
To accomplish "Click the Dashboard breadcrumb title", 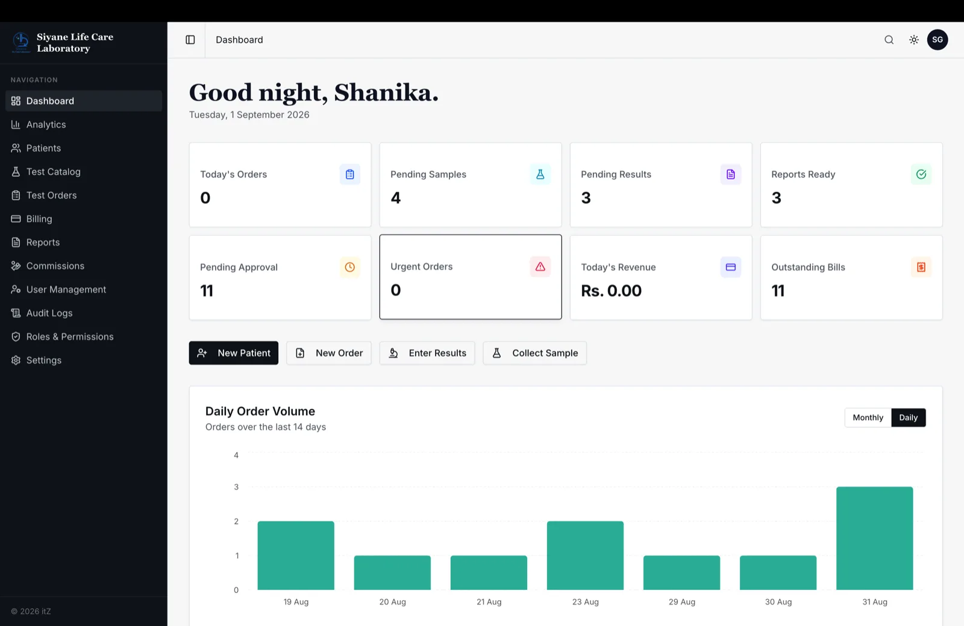I will pyautogui.click(x=239, y=40).
